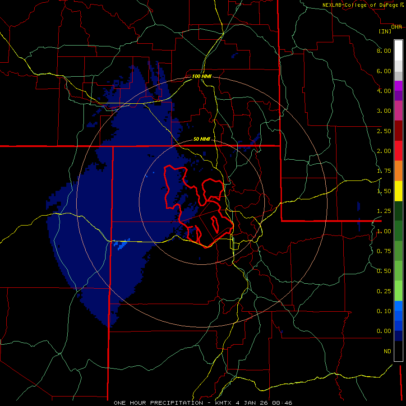Click the white color block in legend

point(398,50)
